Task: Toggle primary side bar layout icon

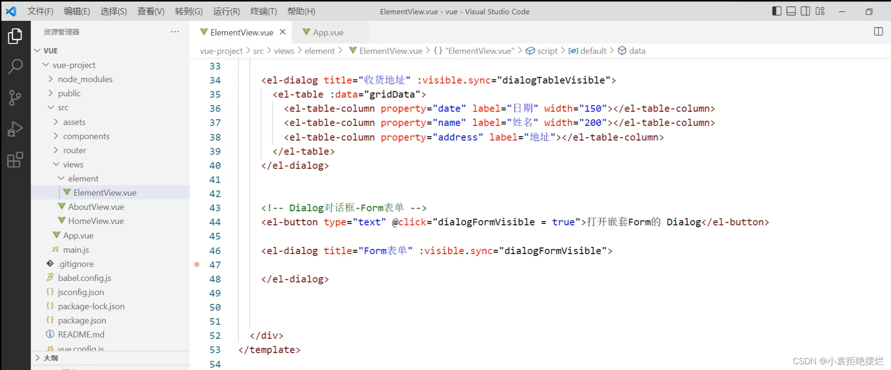Action: pyautogui.click(x=777, y=11)
